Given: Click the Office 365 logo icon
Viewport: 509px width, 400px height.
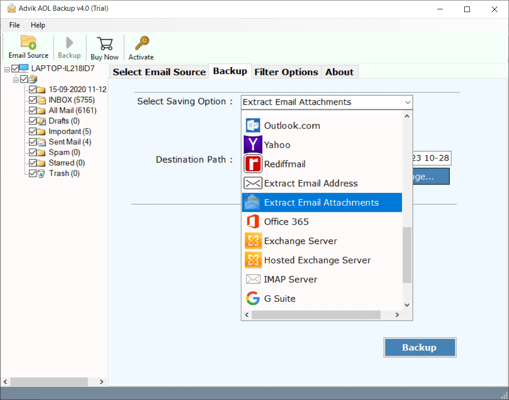Looking at the screenshot, I should tap(253, 222).
